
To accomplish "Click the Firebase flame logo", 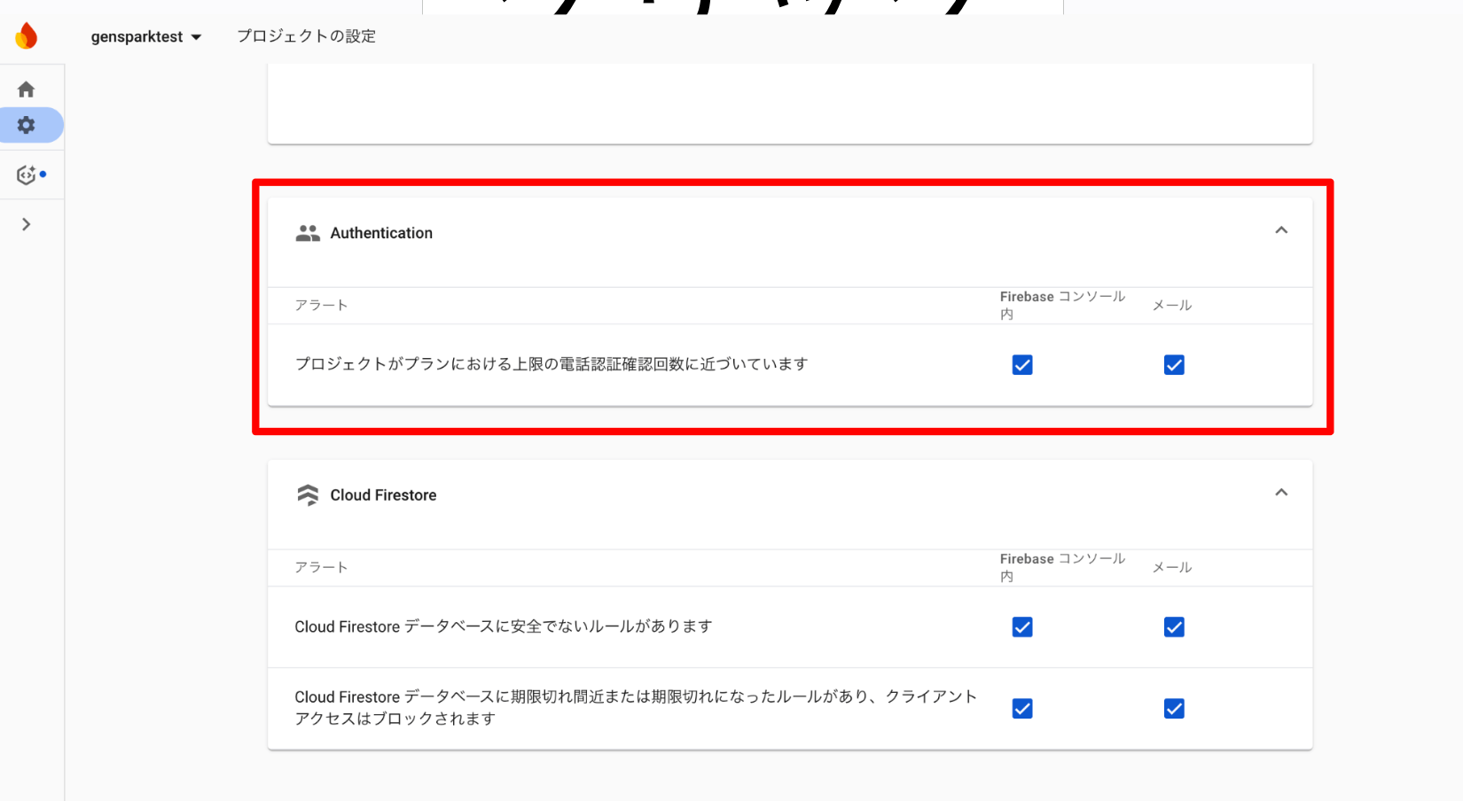I will tap(27, 36).
